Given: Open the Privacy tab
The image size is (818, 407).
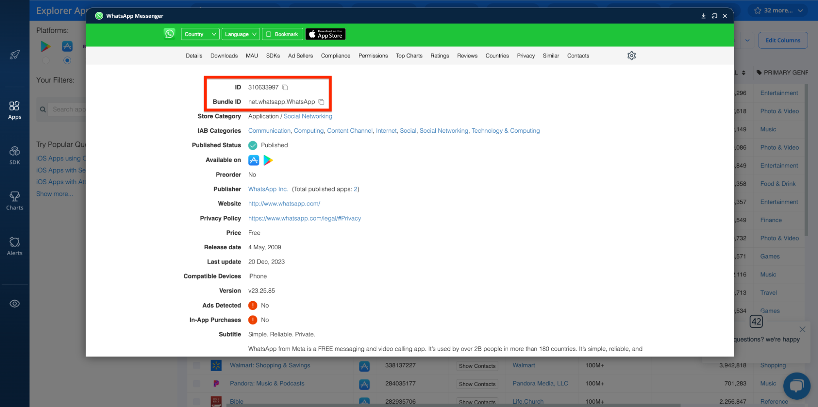Looking at the screenshot, I should point(525,56).
